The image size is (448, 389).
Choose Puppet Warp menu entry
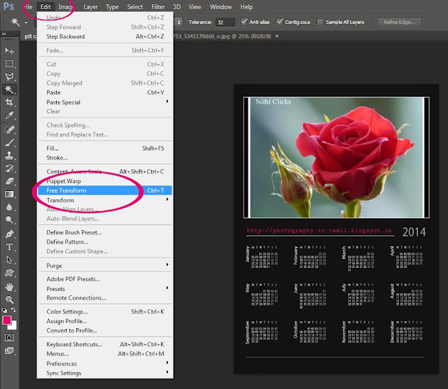[x=105, y=181]
